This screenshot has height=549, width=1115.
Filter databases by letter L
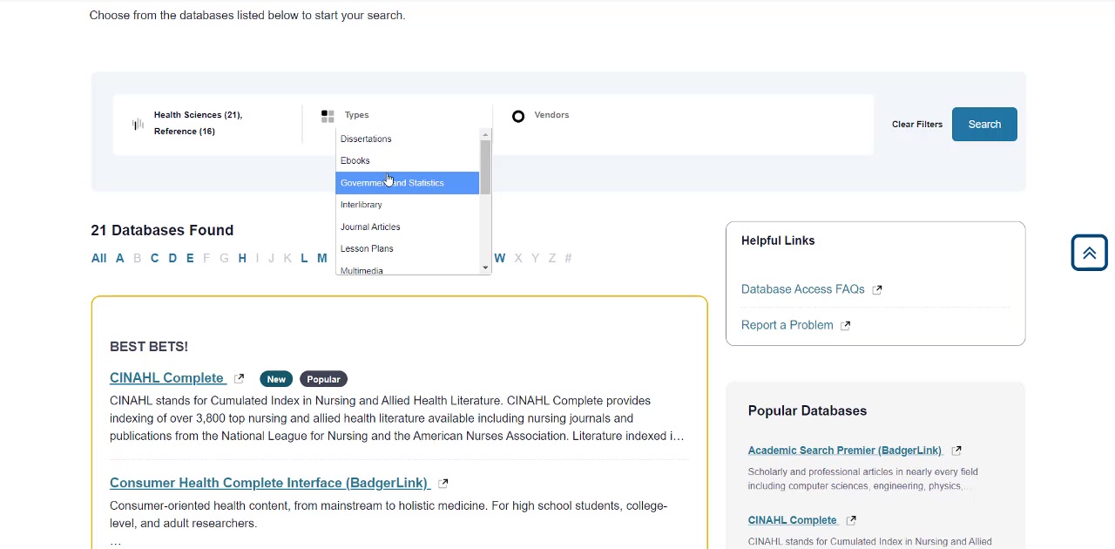[304, 258]
